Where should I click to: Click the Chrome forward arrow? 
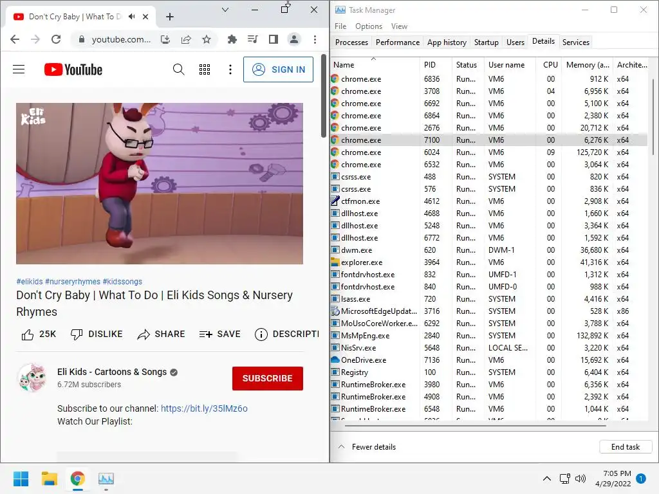[35, 39]
